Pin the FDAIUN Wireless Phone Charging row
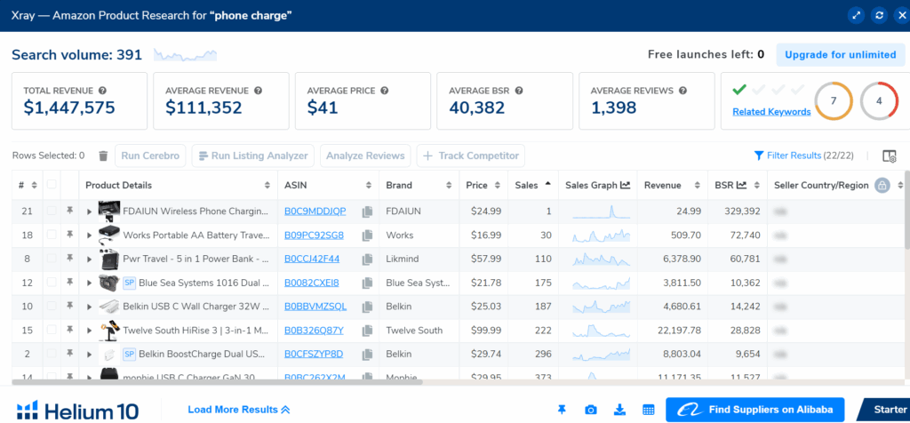This screenshot has height=423, width=910. 69,211
